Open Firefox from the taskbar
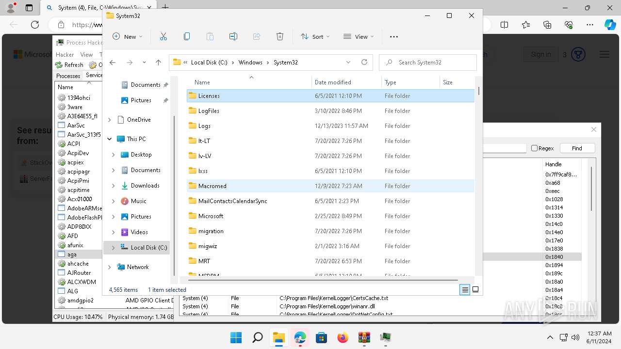The image size is (621, 349). pos(343,337)
